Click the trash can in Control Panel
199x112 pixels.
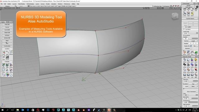tap(197, 7)
